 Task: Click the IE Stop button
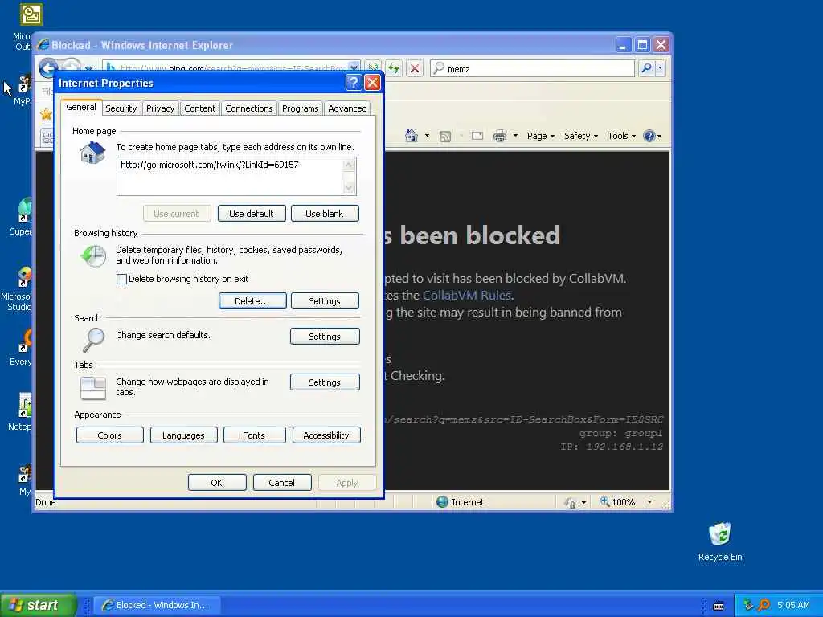(x=415, y=68)
